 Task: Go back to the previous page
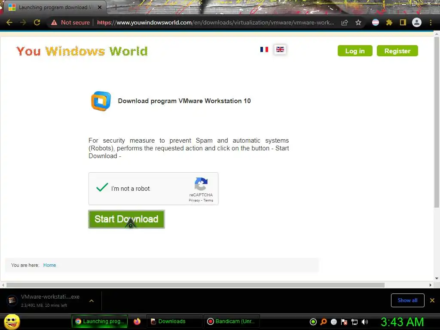(9, 22)
